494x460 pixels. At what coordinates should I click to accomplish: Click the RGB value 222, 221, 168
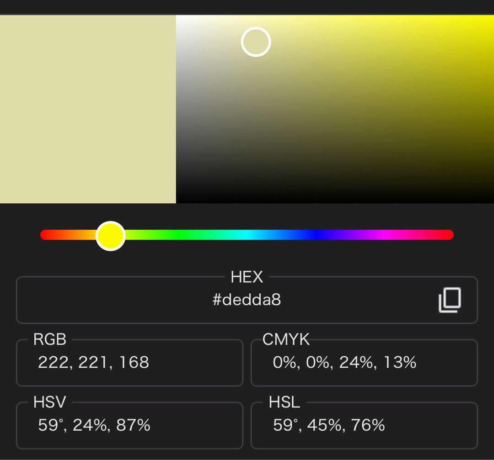tap(93, 362)
